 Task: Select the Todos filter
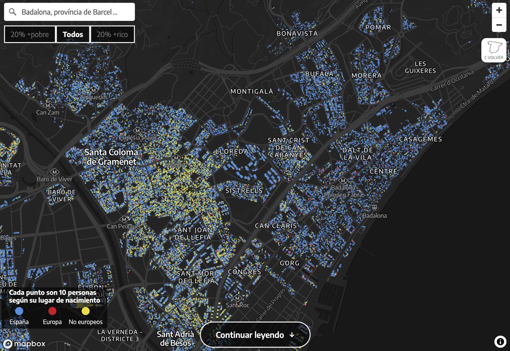pyautogui.click(x=73, y=34)
